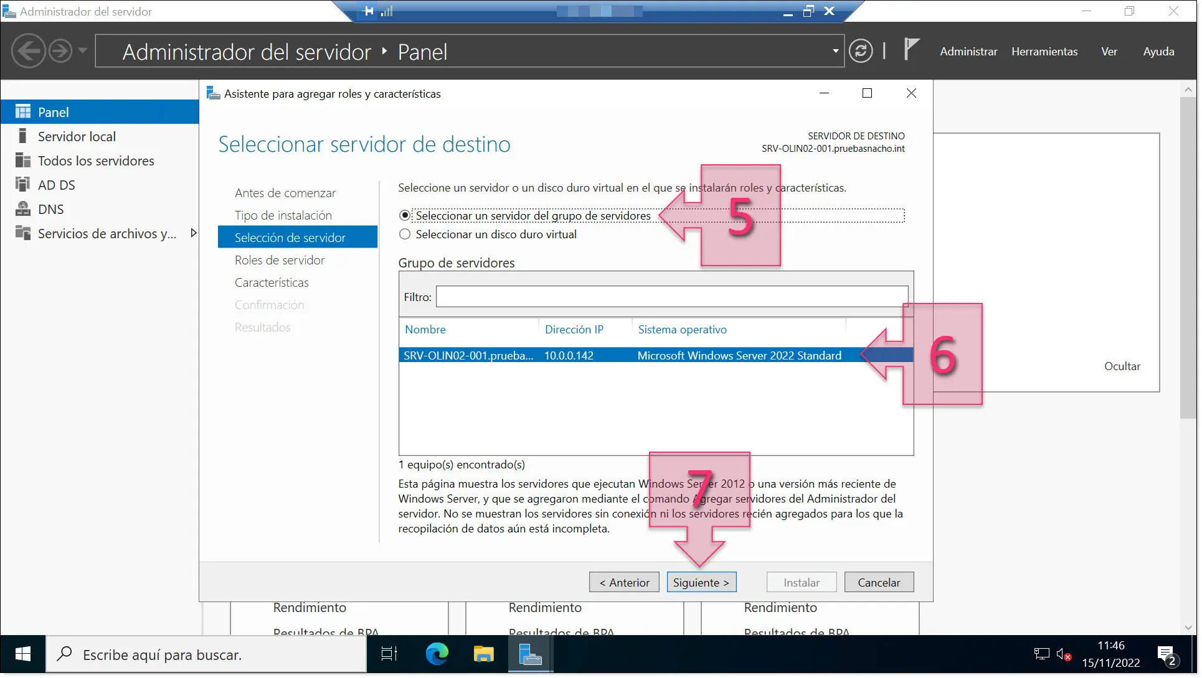
Task: Click the Instalar button
Action: point(802,583)
